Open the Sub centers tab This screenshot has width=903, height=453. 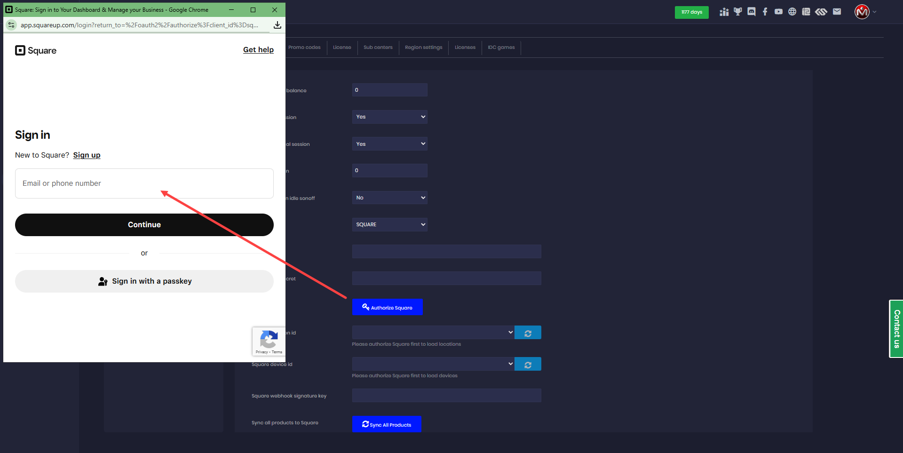[x=378, y=48]
